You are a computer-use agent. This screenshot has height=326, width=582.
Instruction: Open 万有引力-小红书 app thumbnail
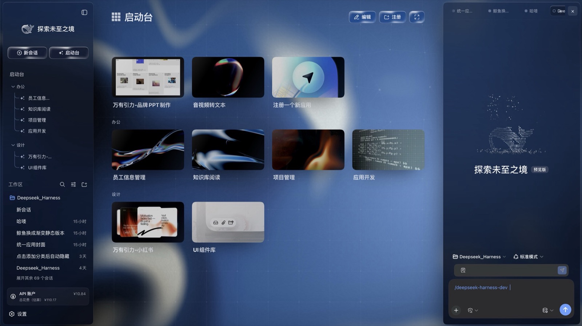148,222
